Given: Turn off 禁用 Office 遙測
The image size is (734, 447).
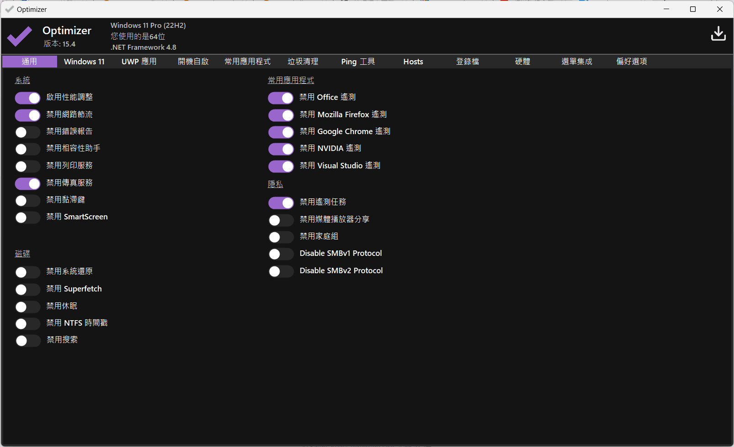Looking at the screenshot, I should 280,98.
